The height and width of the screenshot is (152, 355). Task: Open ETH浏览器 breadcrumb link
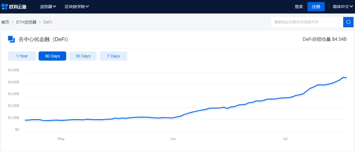[26, 22]
